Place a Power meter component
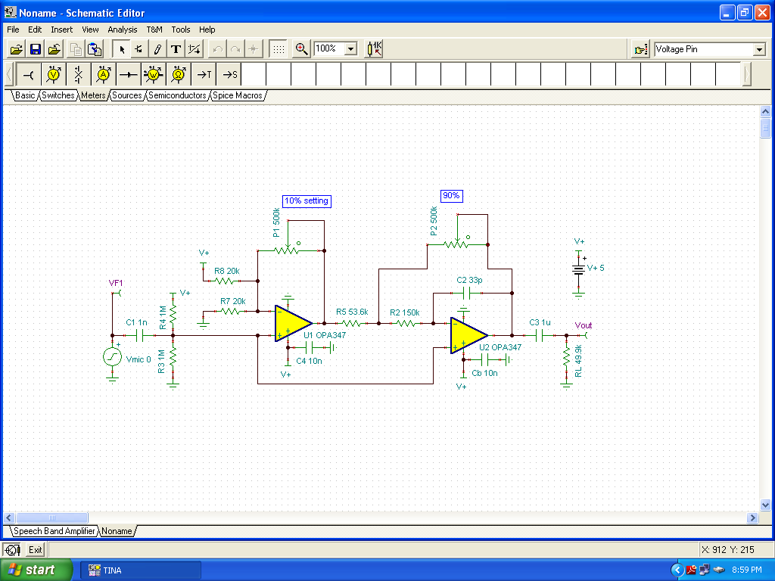Screen dimensions: 775x581 pyautogui.click(x=153, y=75)
